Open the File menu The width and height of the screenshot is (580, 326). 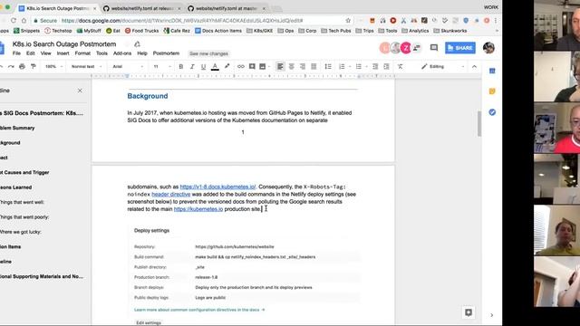tap(16, 53)
